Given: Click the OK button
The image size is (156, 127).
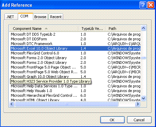Looking at the screenshot, I should (112, 120).
